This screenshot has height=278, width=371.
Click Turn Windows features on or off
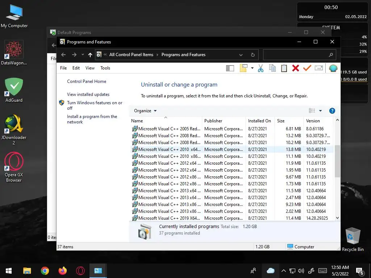[95, 105]
